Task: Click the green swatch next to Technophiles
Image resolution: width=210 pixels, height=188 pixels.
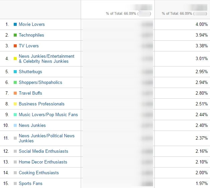Action: pos(15,35)
